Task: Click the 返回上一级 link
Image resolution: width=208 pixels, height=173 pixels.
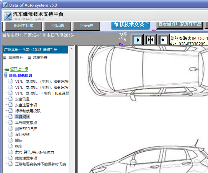Action: [x=19, y=69]
